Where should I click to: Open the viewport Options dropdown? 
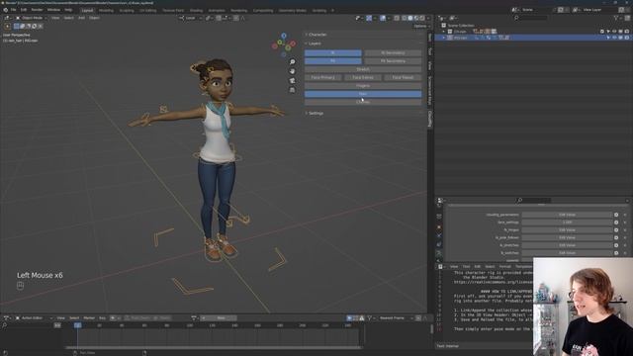(x=421, y=27)
